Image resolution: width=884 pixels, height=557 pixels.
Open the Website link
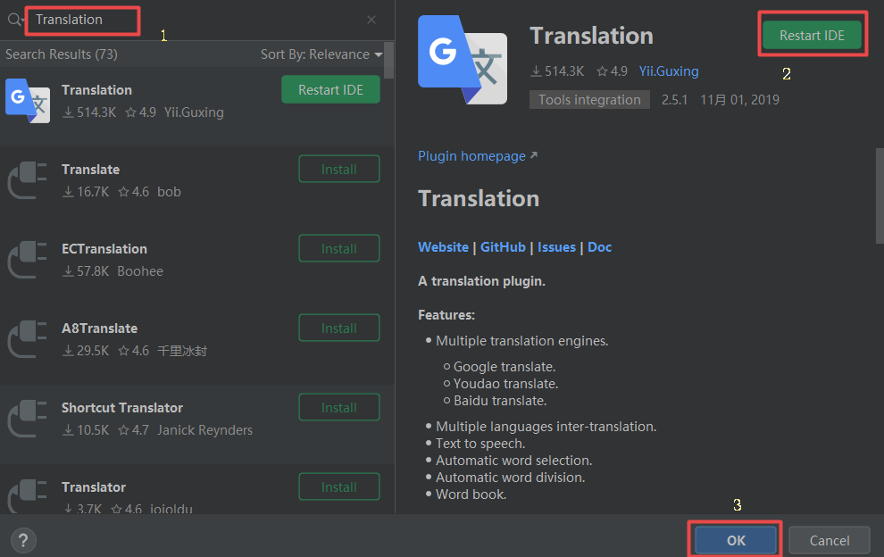tap(443, 247)
